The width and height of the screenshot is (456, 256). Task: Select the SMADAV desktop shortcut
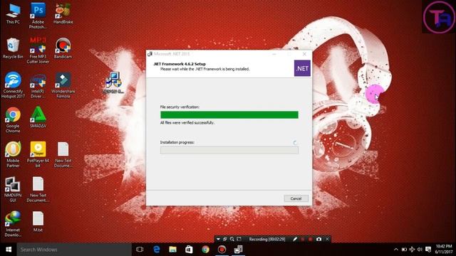point(38,117)
